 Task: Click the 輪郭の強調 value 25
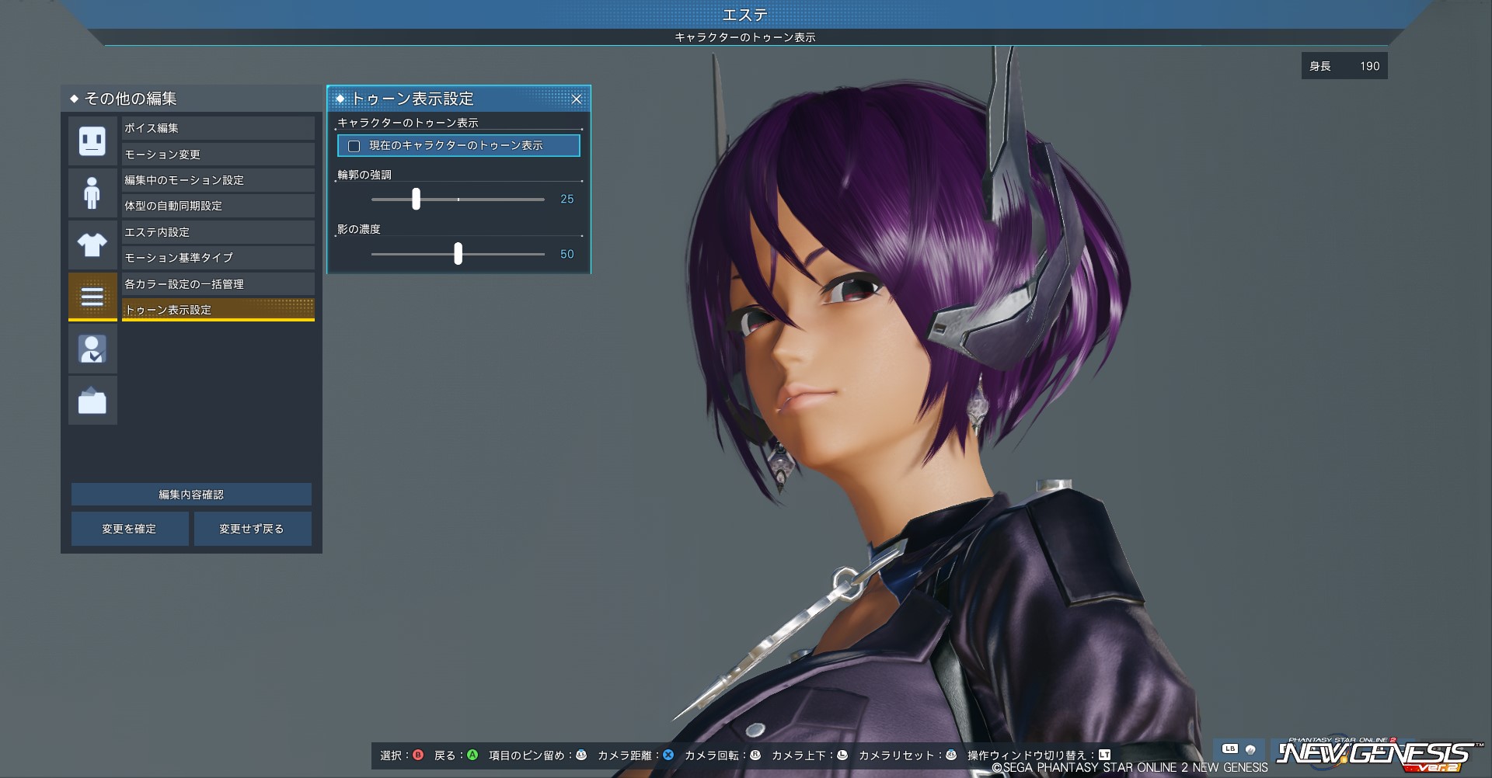click(x=567, y=200)
